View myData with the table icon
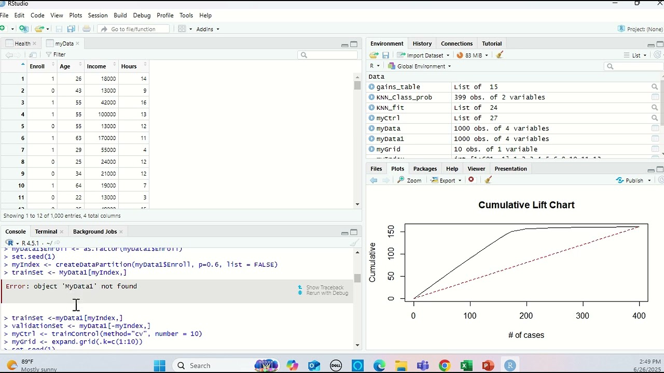This screenshot has width=664, height=373. pyautogui.click(x=655, y=128)
